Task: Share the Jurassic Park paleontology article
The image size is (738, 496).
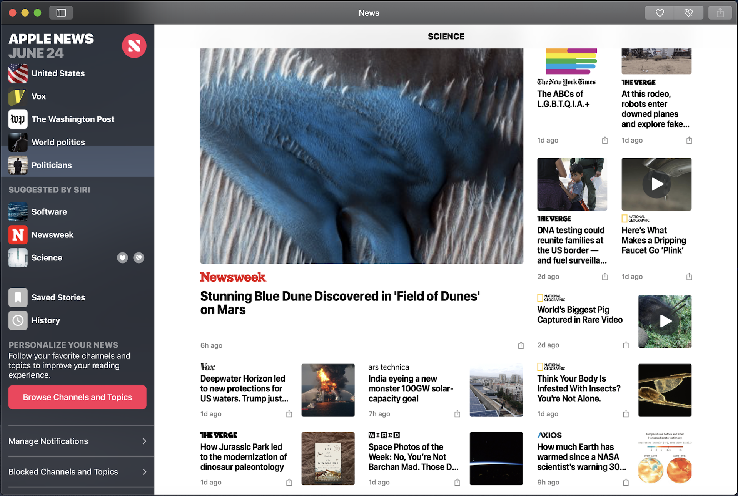Action: pos(289,482)
